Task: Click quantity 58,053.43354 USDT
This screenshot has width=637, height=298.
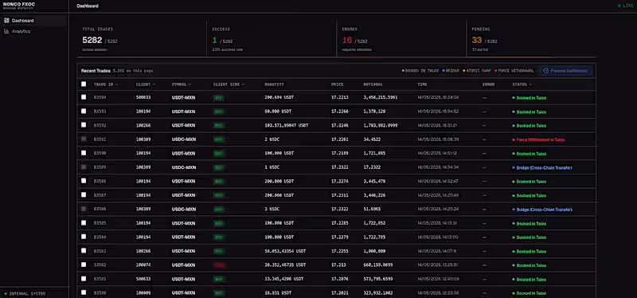Action: [x=285, y=251]
